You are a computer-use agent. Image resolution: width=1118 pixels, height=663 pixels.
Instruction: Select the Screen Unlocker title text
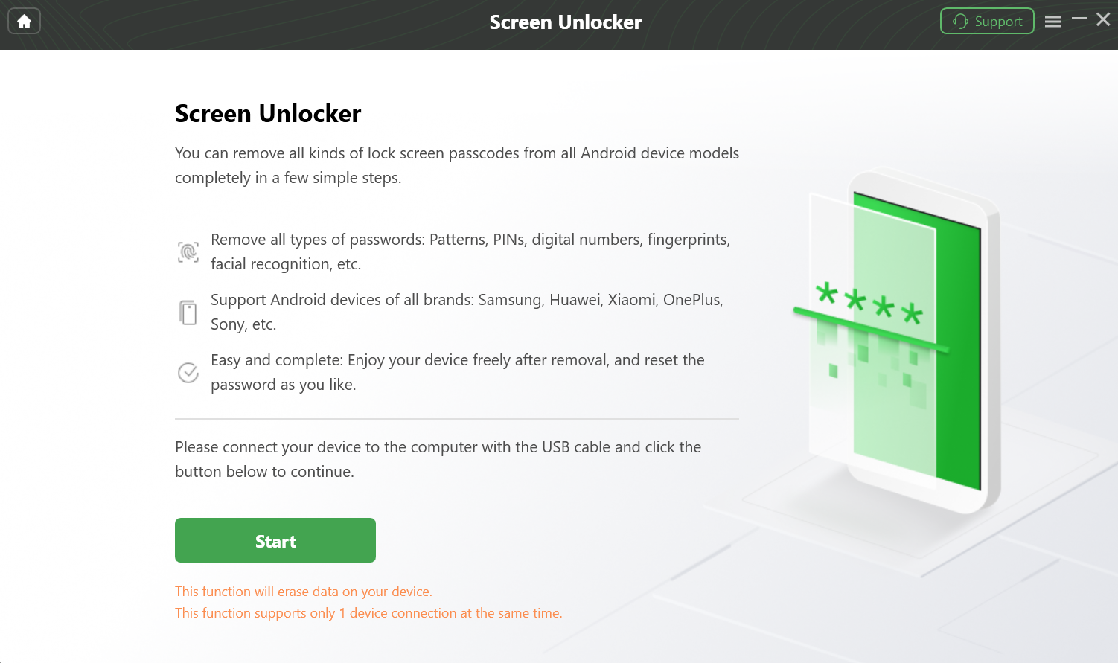point(268,113)
